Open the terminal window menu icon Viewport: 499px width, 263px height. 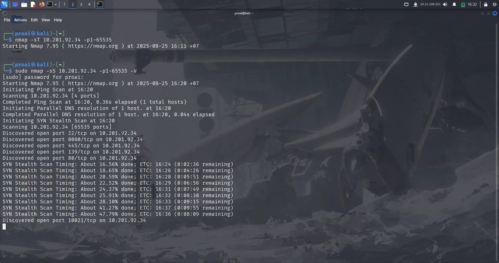click(5, 13)
